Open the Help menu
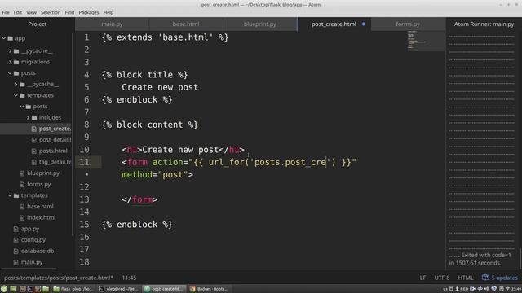The image size is (522, 293). pyautogui.click(x=108, y=12)
